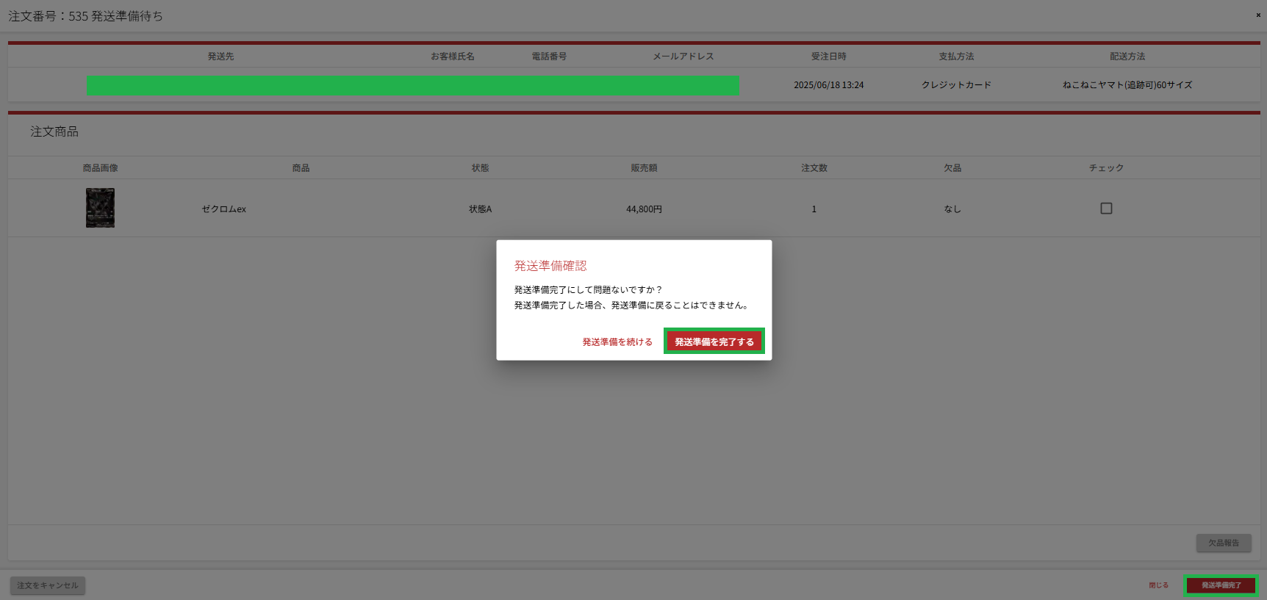Click the 欠品 column header

pos(952,168)
